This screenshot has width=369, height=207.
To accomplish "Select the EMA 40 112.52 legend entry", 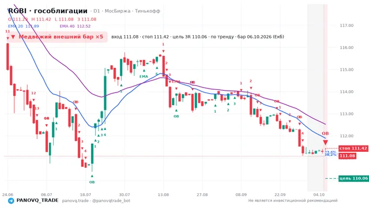I will pos(75,26).
